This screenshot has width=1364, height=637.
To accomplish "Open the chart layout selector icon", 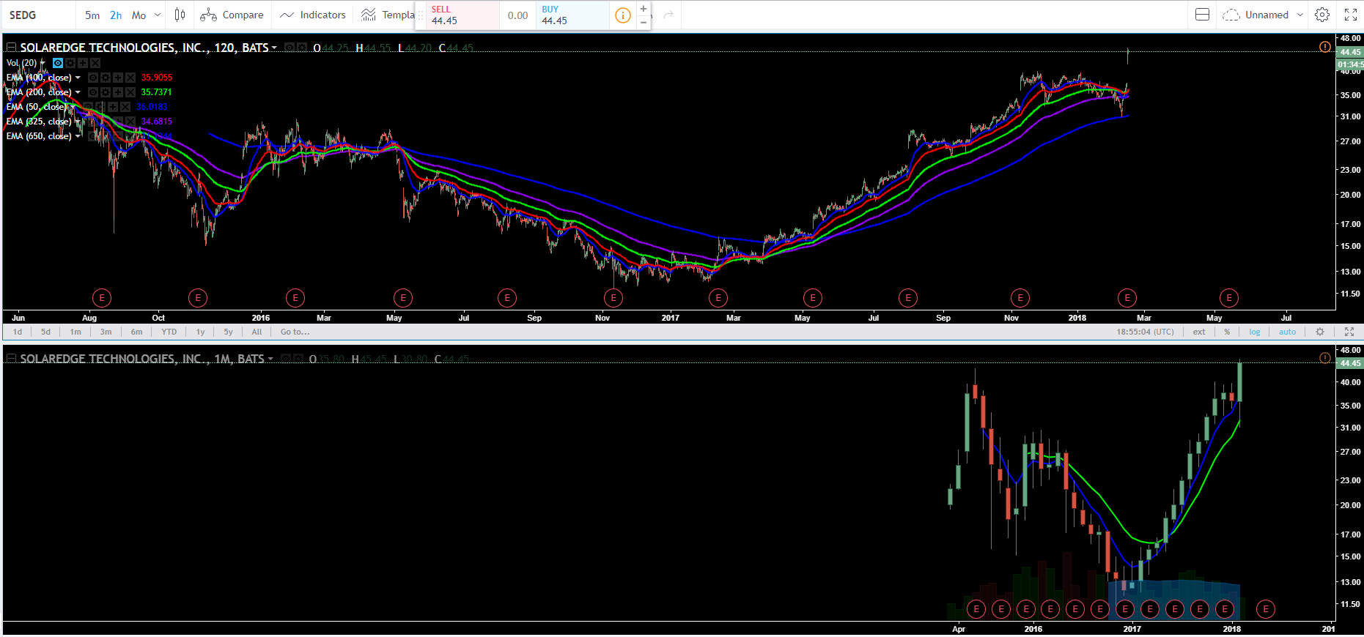I will click(x=1202, y=15).
